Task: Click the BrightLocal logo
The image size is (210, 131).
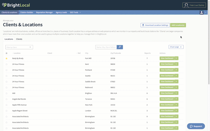Action: point(16,5)
